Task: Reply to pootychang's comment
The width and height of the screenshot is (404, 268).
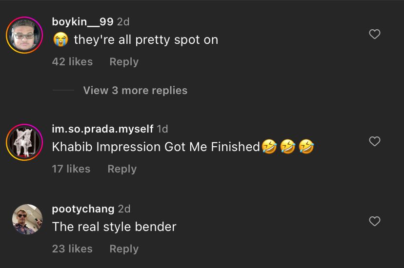Action: point(124,249)
